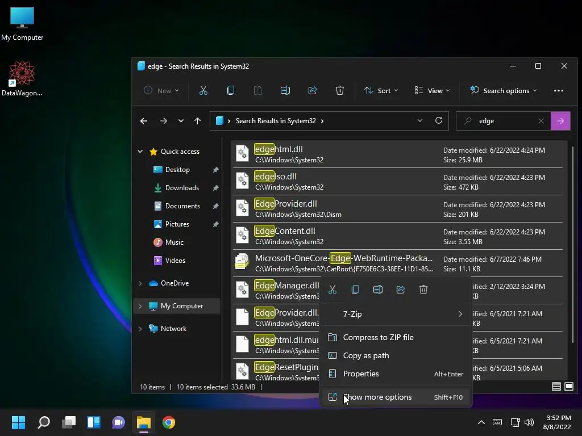Select Microsoft-OneCore-Edge-WebRuntime package row
The image size is (582, 436).
tap(398, 263)
